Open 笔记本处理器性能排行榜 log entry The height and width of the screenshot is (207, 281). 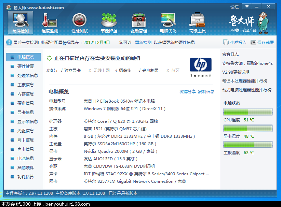pyautogui.click(x=245, y=81)
